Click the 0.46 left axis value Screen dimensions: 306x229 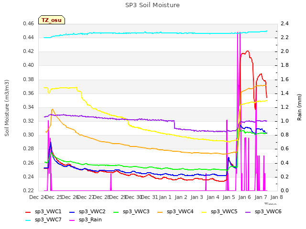(x=28, y=24)
